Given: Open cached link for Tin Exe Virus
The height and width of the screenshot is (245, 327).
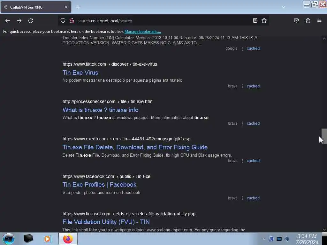Looking at the screenshot, I should click(x=253, y=86).
